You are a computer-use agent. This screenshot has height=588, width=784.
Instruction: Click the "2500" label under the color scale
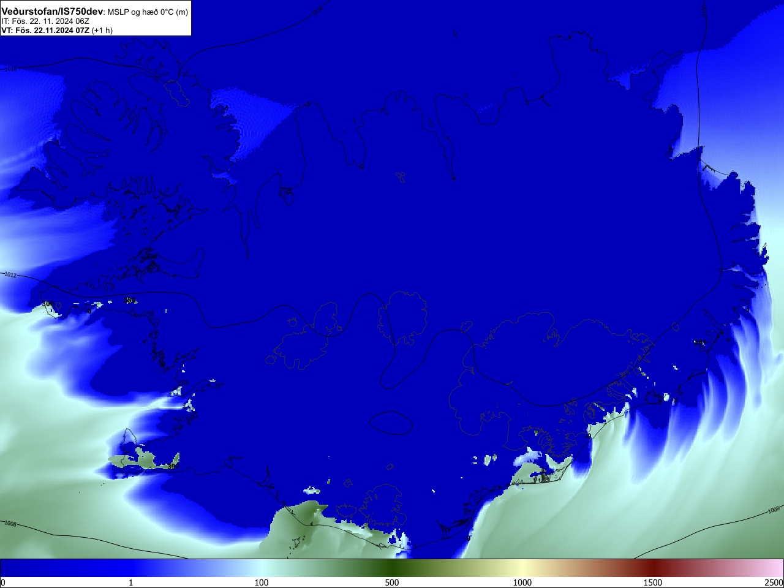coord(774,582)
